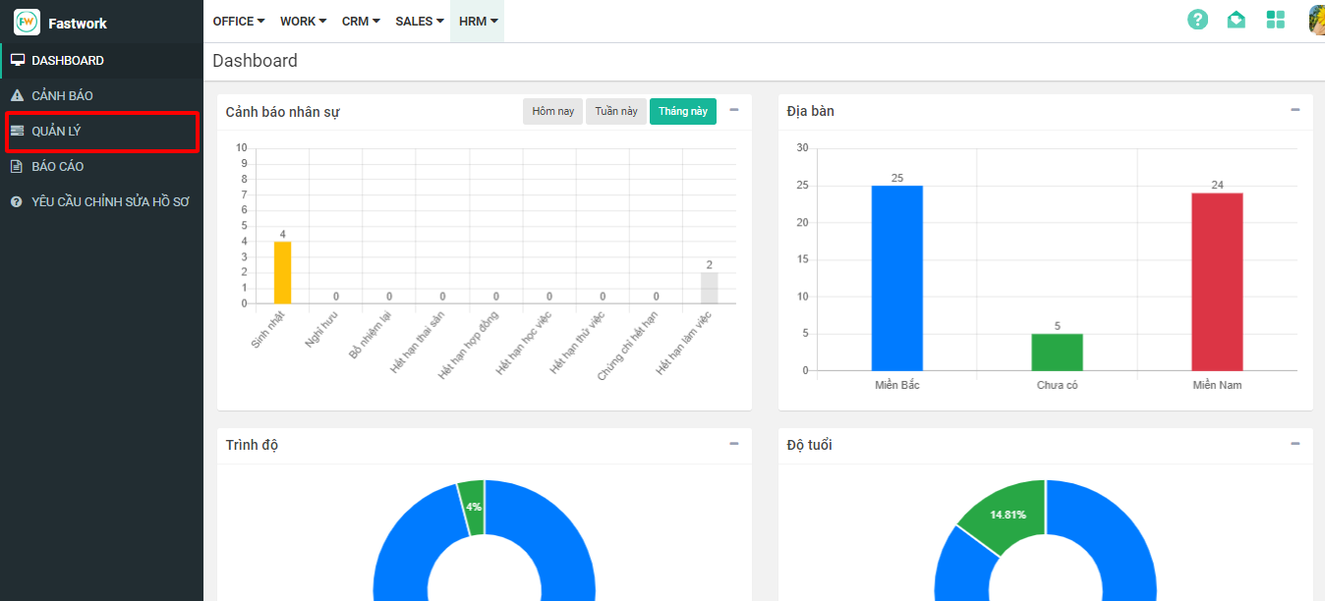
Task: Click the user avatar in top corner
Action: (1317, 20)
